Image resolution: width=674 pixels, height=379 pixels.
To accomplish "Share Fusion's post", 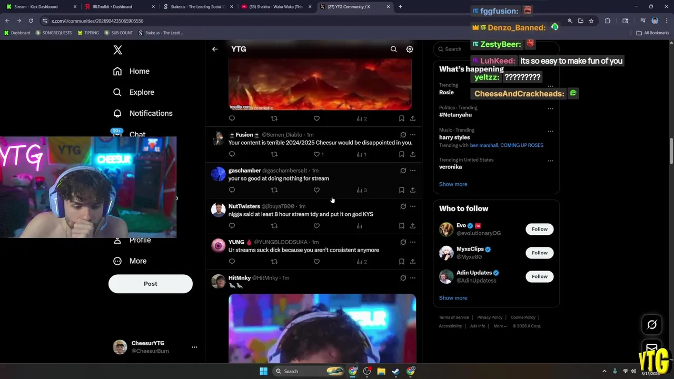I will tap(413, 154).
